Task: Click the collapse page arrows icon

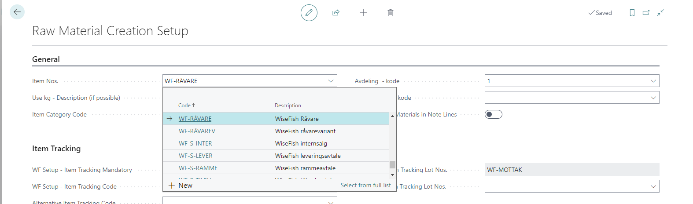Action: 660,13
